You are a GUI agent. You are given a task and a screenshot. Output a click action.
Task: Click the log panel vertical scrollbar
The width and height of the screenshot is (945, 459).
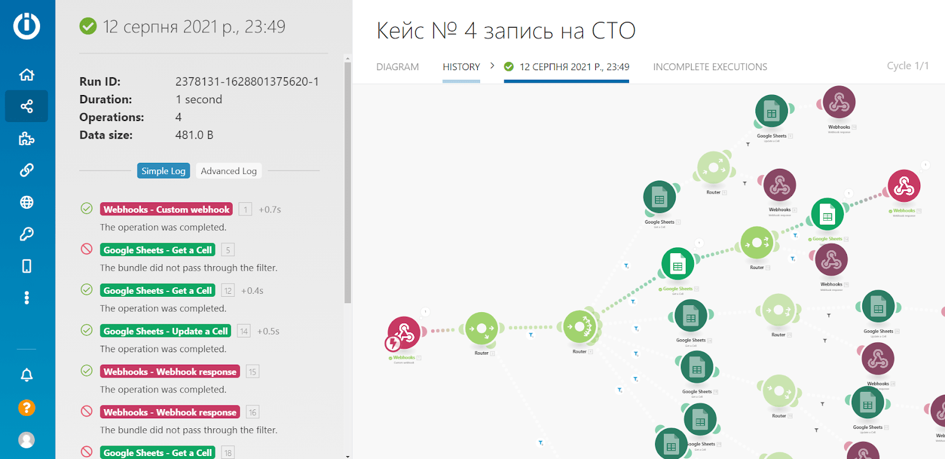pos(347,183)
